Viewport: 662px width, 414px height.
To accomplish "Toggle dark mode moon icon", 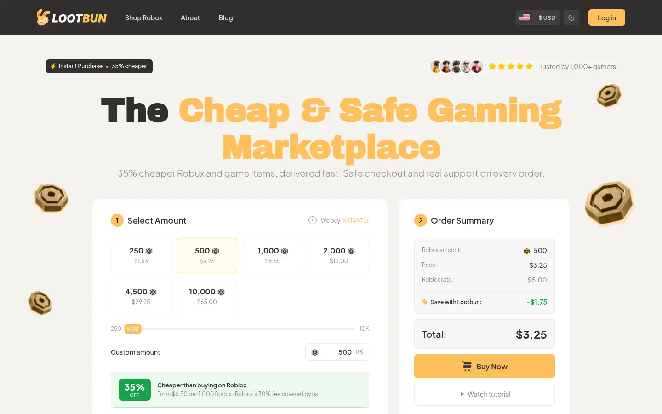I will (571, 17).
